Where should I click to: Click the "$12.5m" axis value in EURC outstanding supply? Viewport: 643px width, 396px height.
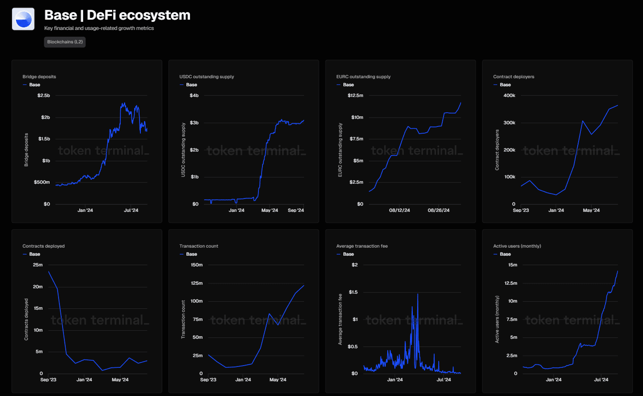point(355,96)
